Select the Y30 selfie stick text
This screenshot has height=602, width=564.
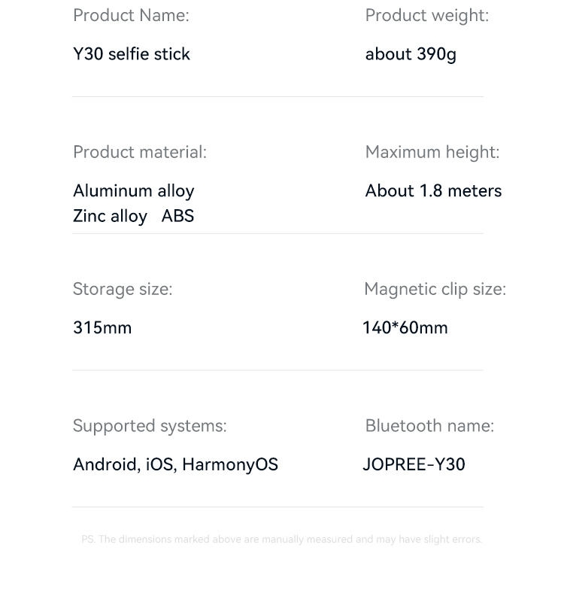click(132, 53)
